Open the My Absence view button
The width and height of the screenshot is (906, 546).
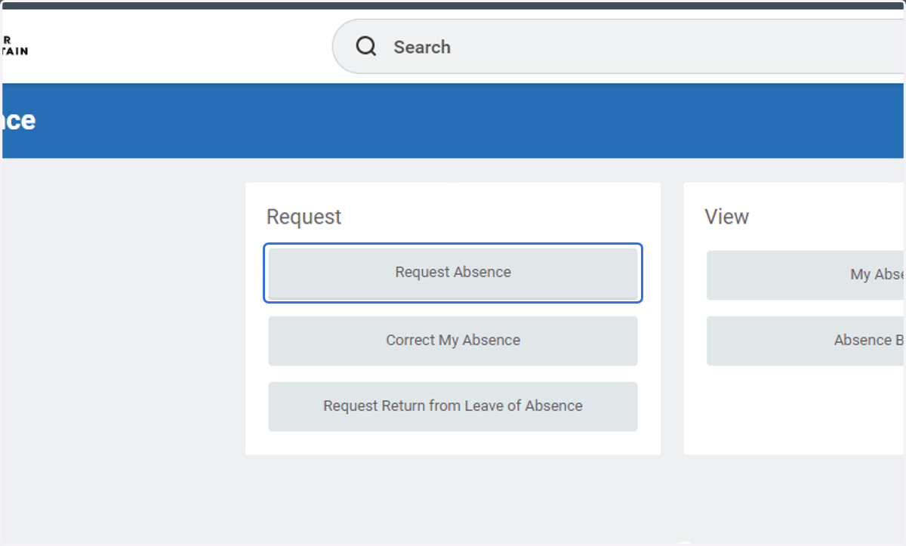(x=806, y=275)
